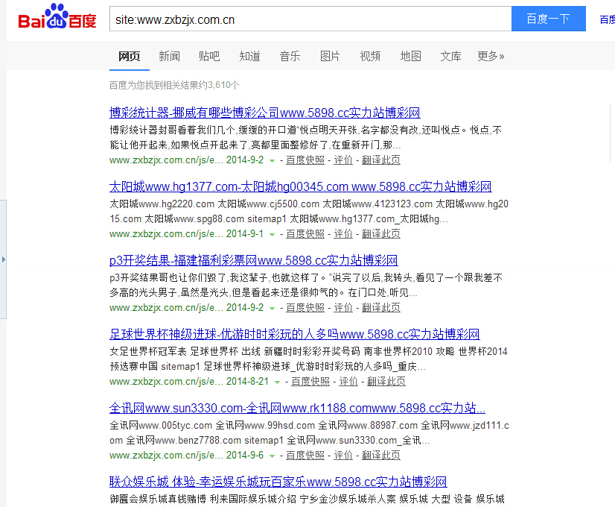Open 百度快照 for 博彩统计器 result

click(305, 160)
